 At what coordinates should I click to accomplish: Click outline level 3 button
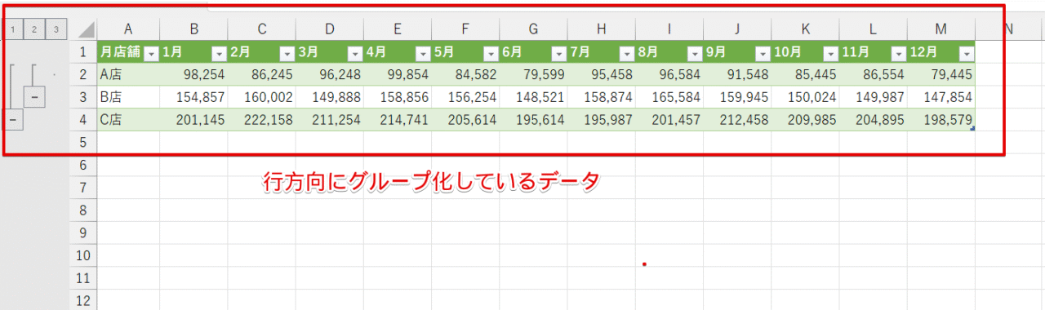tap(56, 30)
